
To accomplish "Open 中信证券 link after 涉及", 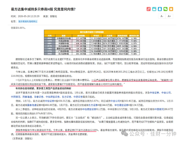I will coord(154,93).
